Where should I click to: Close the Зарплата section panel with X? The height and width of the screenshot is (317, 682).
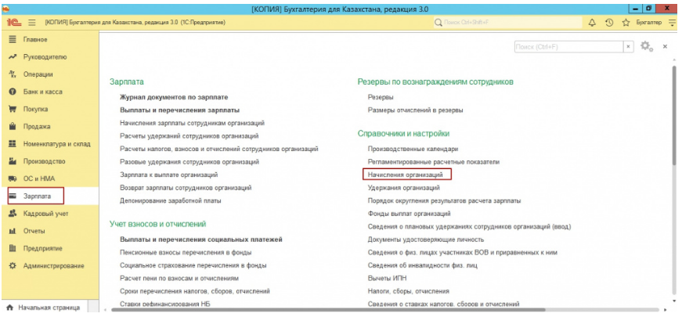coord(665,46)
